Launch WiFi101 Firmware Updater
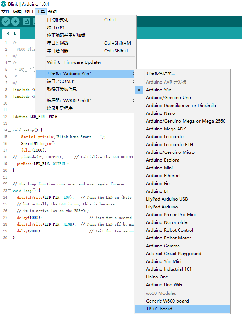This screenshot has height=316, width=242. click(86, 62)
